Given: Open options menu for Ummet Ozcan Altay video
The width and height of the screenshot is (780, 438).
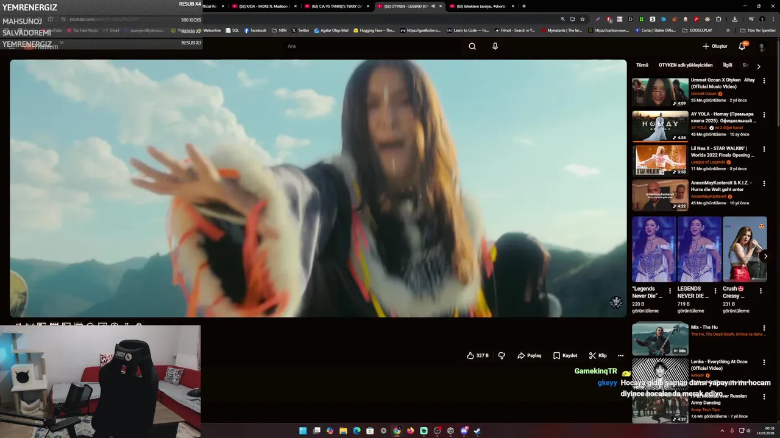Looking at the screenshot, I should click(x=764, y=80).
